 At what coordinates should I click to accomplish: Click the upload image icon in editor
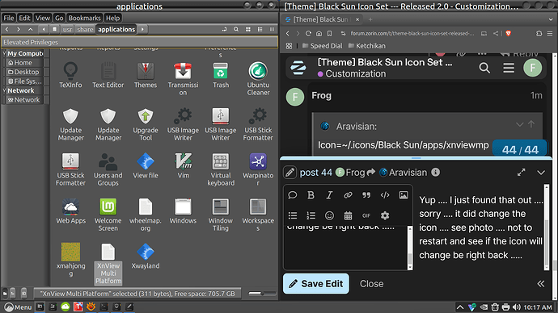(x=404, y=195)
